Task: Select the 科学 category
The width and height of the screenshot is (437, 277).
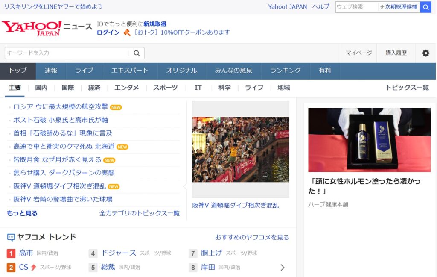Action: click(x=224, y=88)
